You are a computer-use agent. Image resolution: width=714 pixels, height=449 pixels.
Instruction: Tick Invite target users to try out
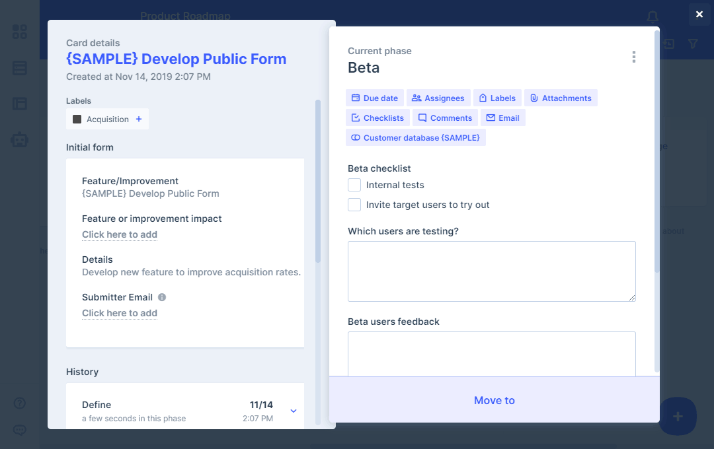pos(354,205)
